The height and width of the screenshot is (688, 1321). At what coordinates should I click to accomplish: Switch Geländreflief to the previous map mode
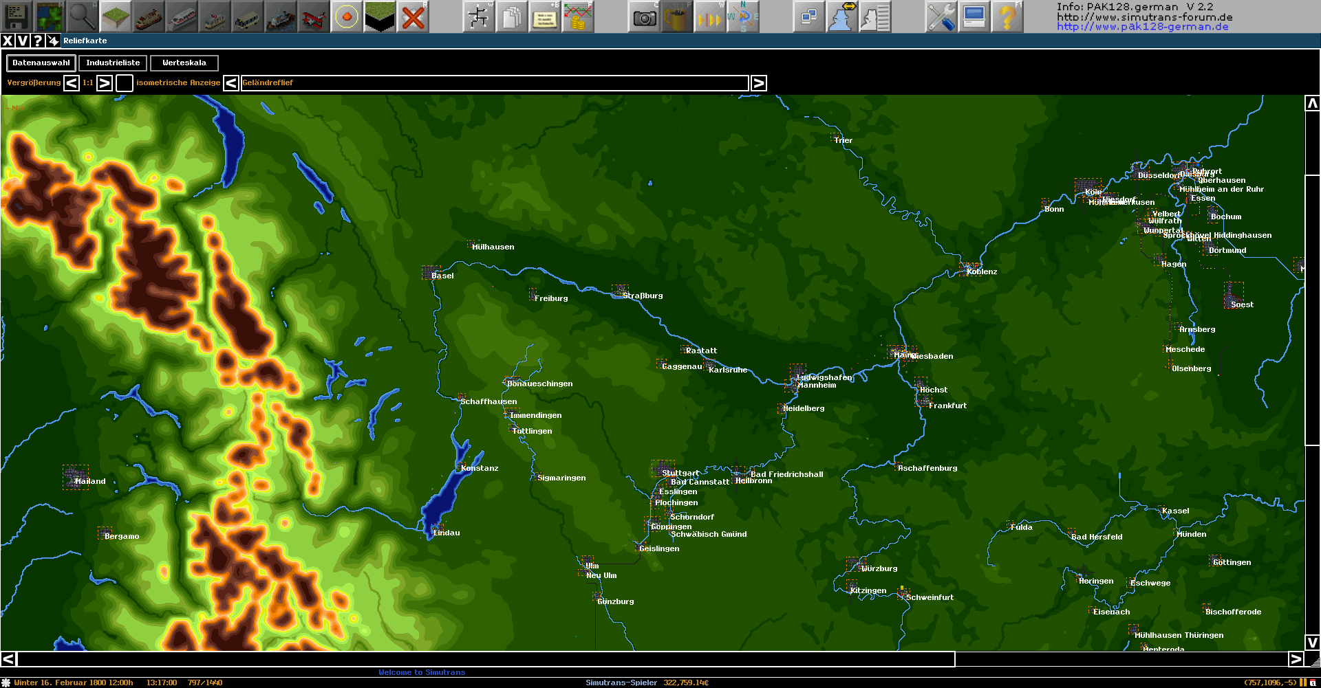tap(231, 83)
